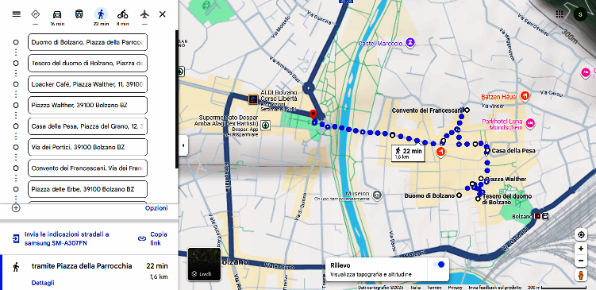
Task: Open the Livelli layers thumbnail
Action: point(204,264)
